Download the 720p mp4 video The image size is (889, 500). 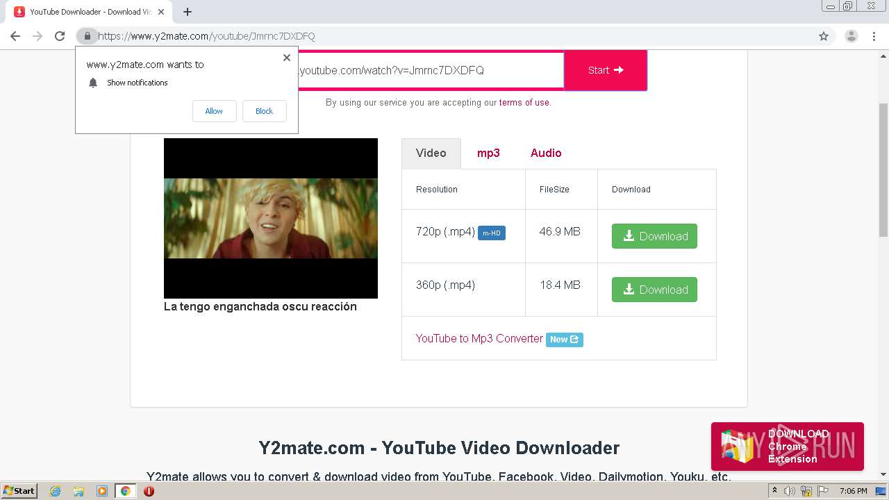pos(654,236)
